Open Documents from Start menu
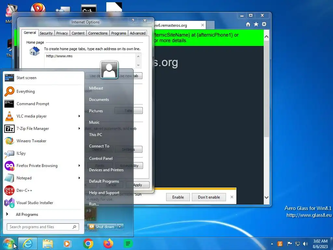The image size is (333, 250). (x=99, y=100)
